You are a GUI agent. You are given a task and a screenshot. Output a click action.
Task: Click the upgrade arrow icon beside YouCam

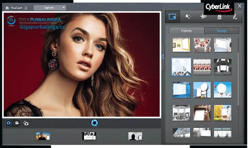click(x=26, y=8)
